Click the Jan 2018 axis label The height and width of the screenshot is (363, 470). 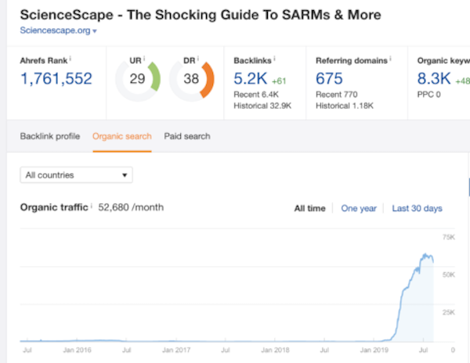click(x=275, y=350)
